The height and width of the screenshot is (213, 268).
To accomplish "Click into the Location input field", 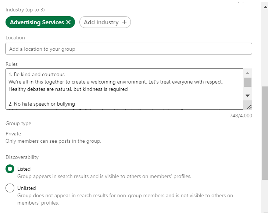I will (x=129, y=49).
